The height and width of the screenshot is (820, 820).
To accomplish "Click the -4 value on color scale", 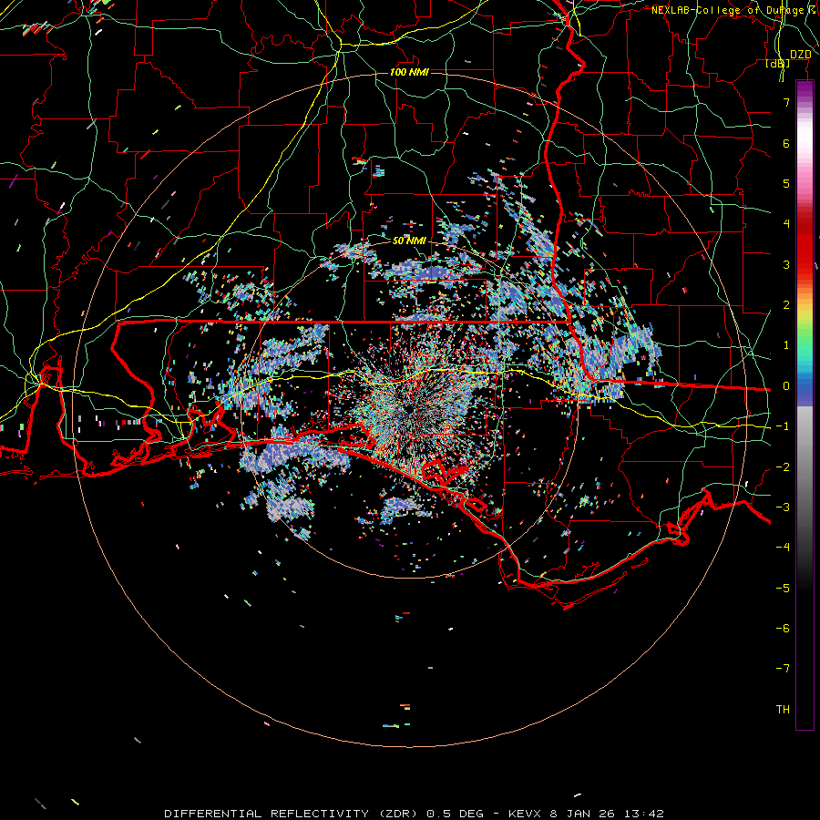I will (x=783, y=547).
